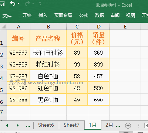Click the Redo arrow icon
Image resolution: width=148 pixels, height=133 pixels.
click(x=27, y=4)
